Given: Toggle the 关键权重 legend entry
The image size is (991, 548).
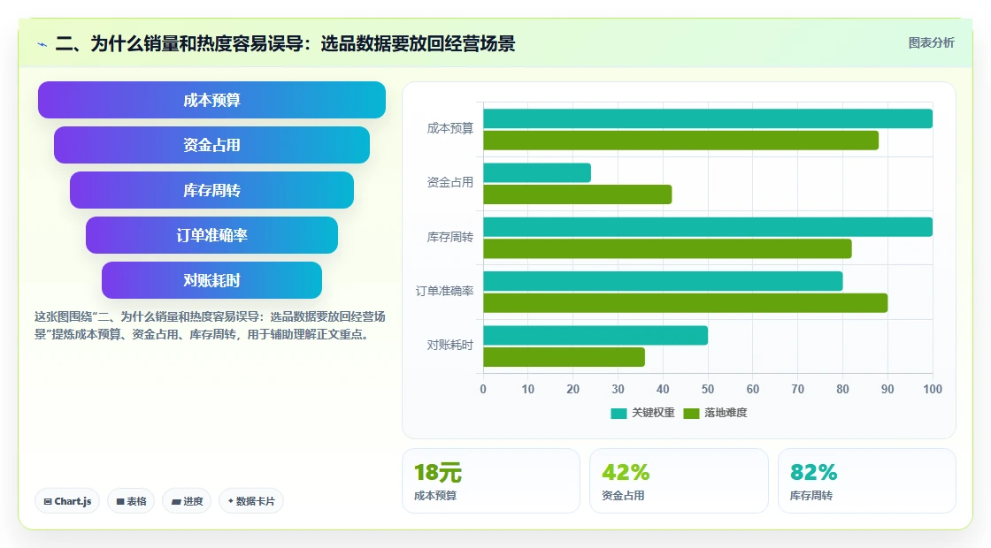Looking at the screenshot, I should [x=642, y=413].
